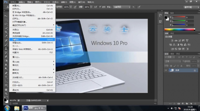Switch to the Paths (路径) tab
The image size is (200, 111).
[x=178, y=54]
